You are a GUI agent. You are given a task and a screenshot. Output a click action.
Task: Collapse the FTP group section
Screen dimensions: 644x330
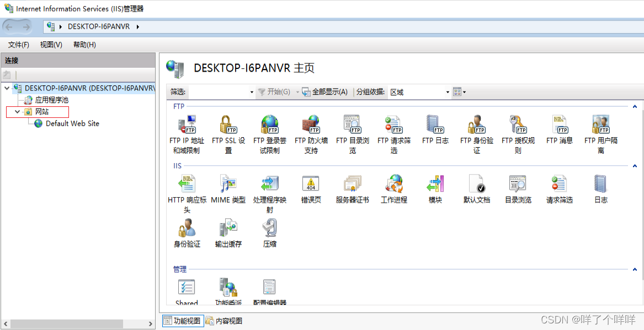pyautogui.click(x=635, y=106)
